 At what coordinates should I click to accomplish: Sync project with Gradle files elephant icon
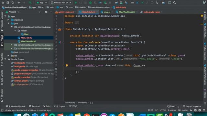[x=116, y=3]
